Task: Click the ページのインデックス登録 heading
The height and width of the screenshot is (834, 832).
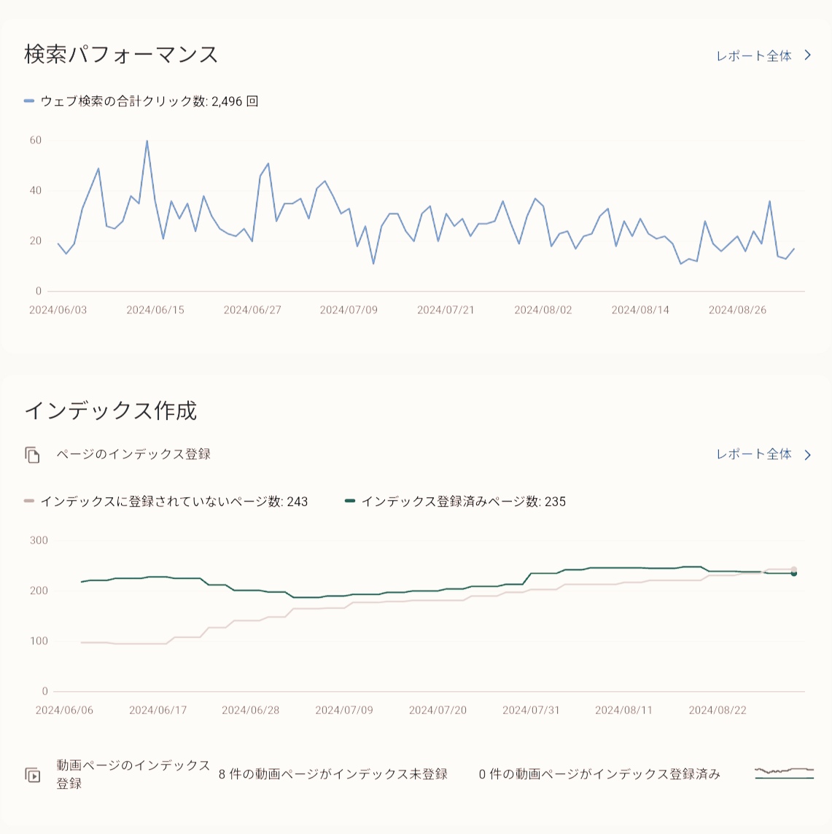Action: [x=133, y=454]
